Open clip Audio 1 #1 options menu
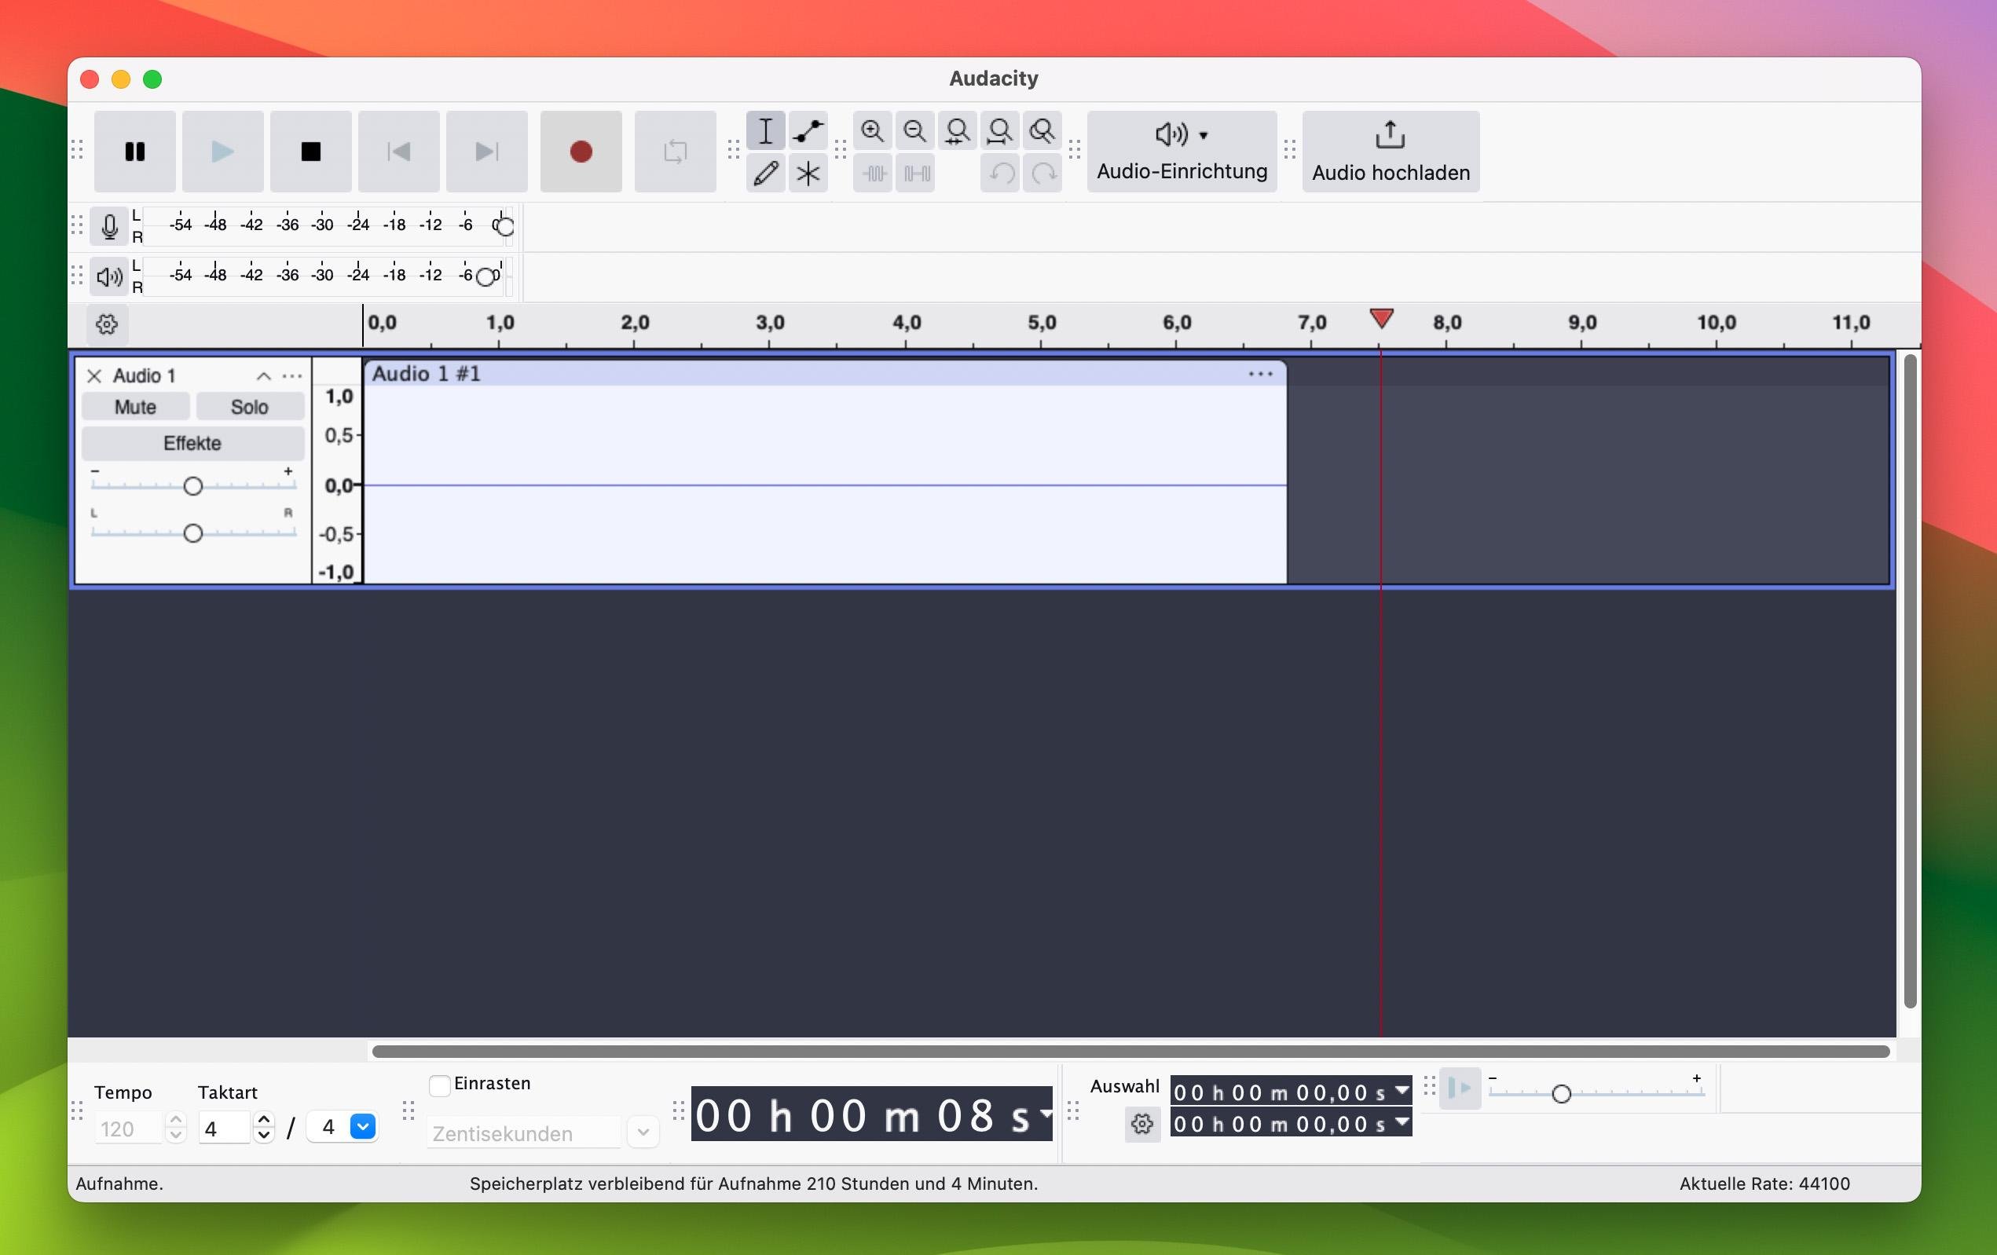The image size is (1997, 1255). (x=1261, y=374)
